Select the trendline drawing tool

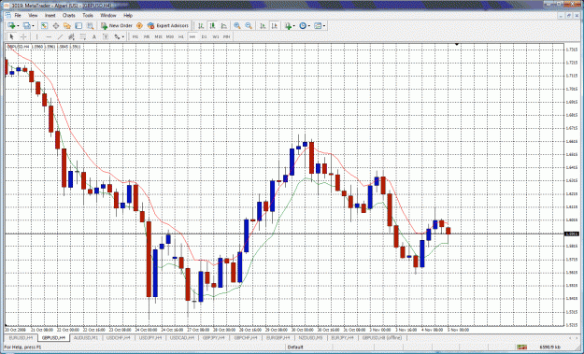(61, 36)
